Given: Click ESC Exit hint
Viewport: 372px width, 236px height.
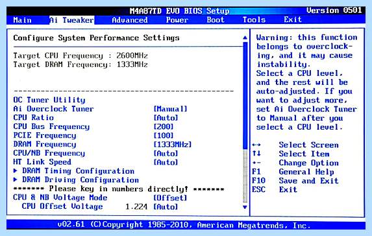Looking at the screenshot, I should (275, 189).
